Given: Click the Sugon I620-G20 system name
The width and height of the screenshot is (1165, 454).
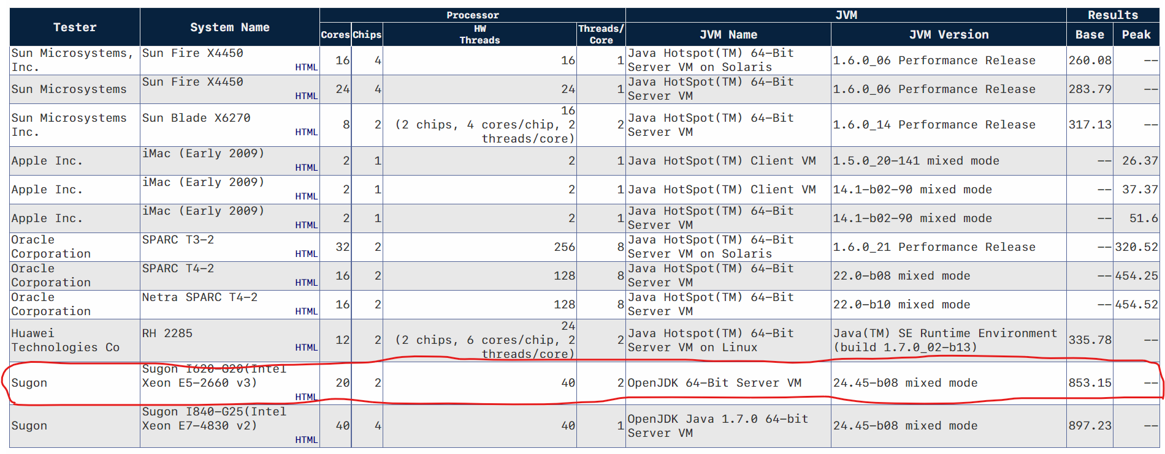Looking at the screenshot, I should [x=214, y=376].
